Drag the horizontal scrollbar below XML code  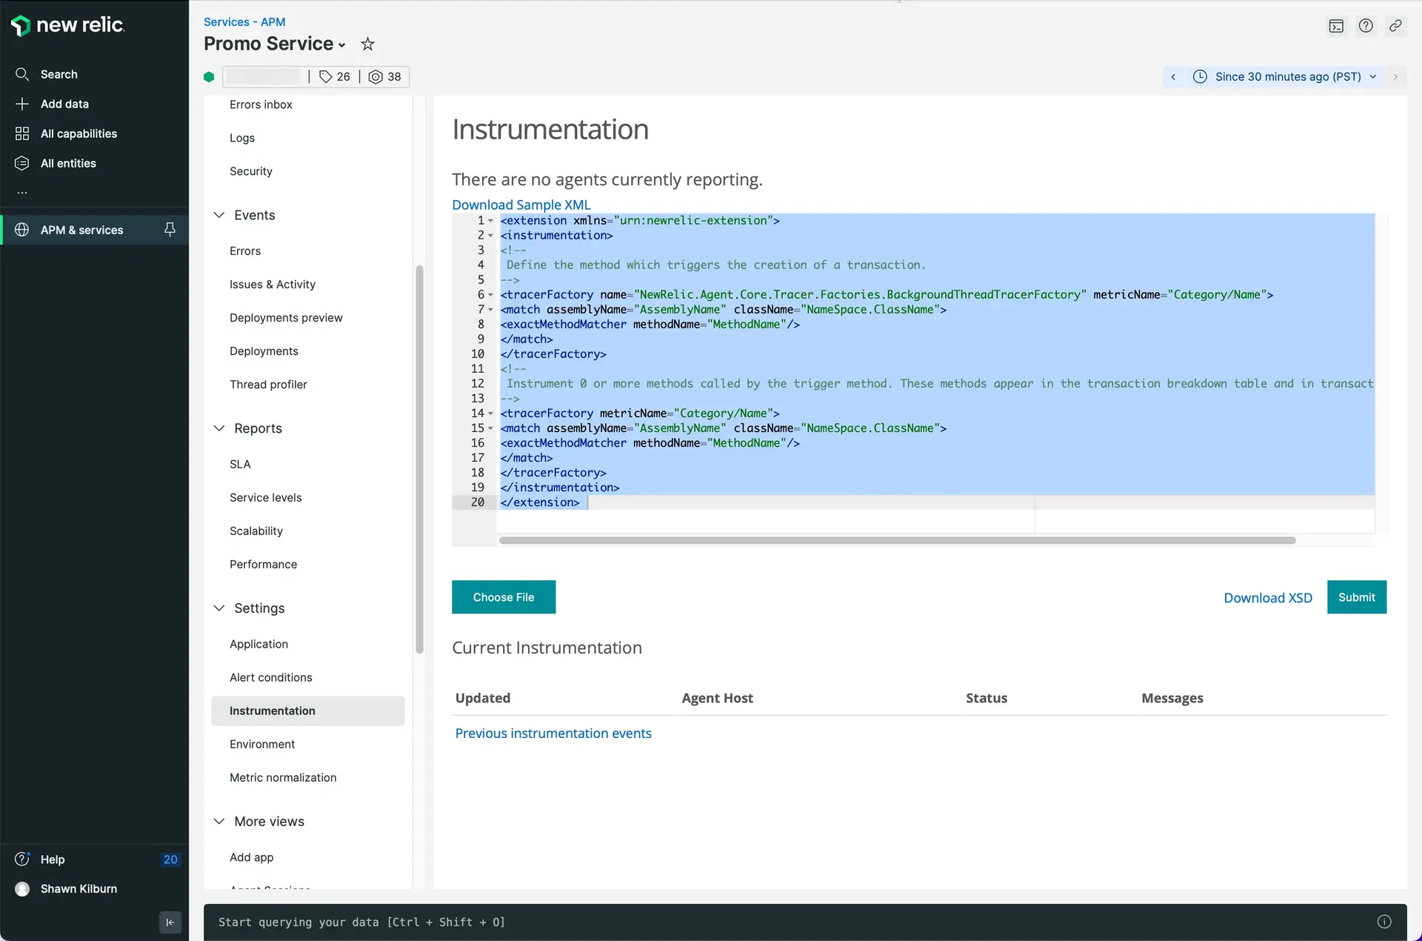[898, 540]
